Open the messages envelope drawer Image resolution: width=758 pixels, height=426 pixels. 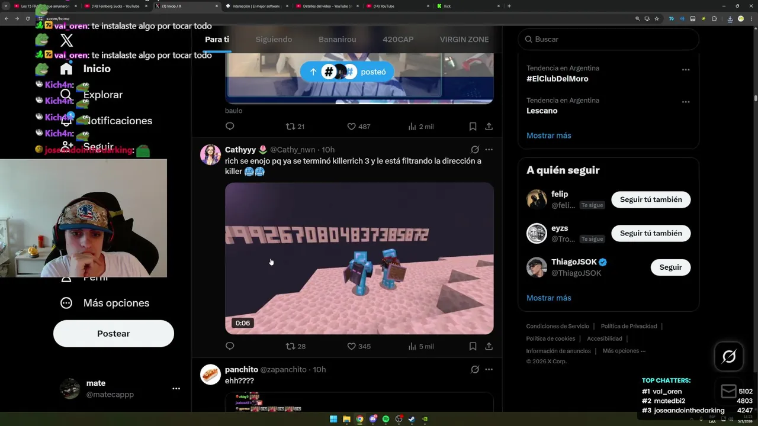tap(729, 391)
